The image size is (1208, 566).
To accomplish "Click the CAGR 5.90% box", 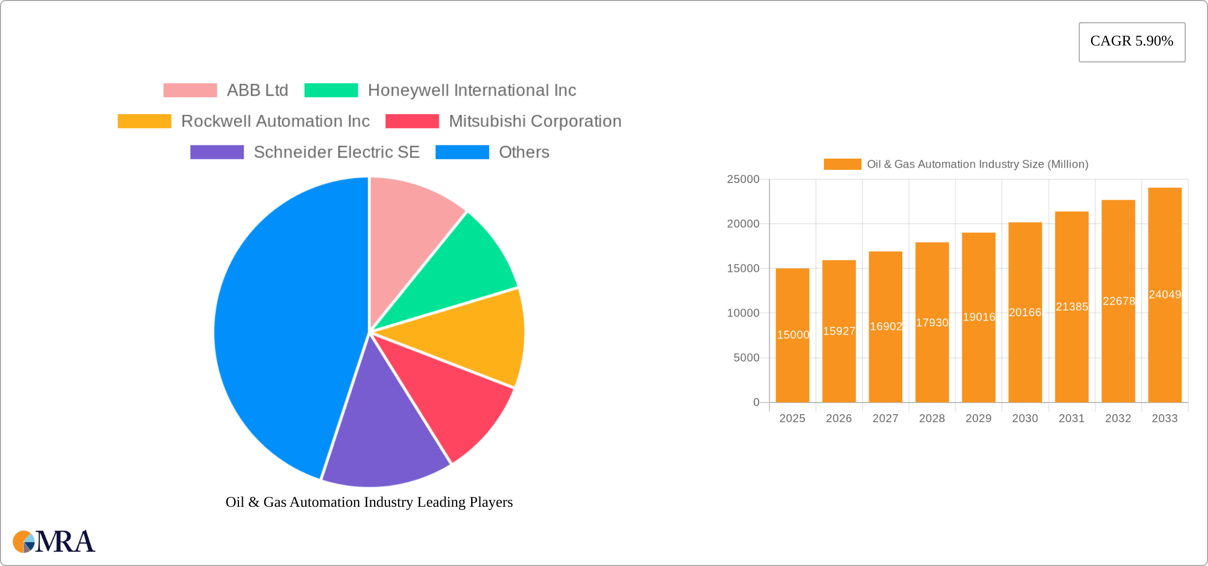I will coord(1132,42).
